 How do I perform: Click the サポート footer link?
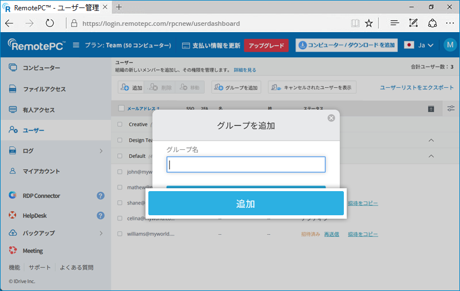click(40, 267)
